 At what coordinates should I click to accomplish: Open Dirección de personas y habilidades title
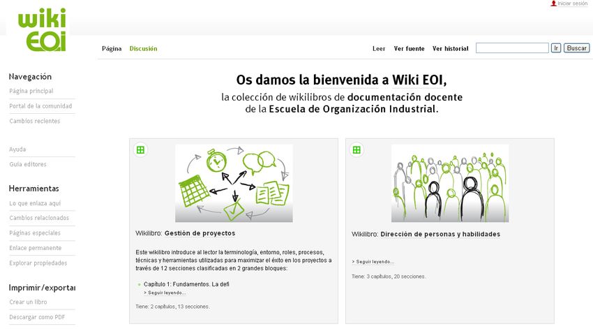tap(440, 234)
